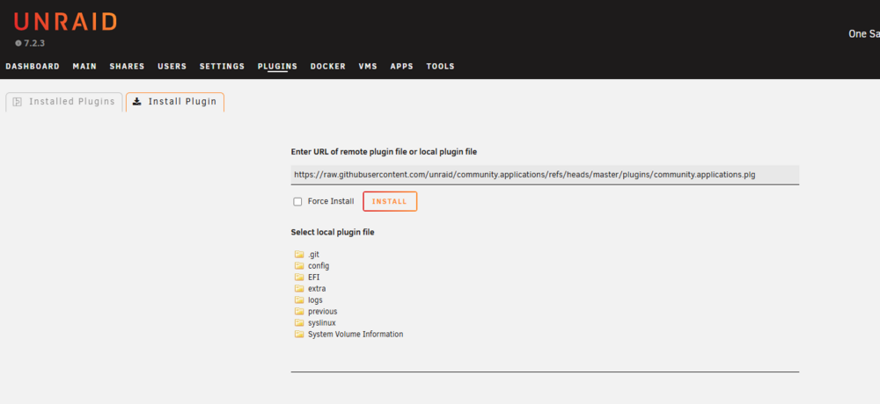
Task: Click the .git folder icon
Action: (298, 255)
